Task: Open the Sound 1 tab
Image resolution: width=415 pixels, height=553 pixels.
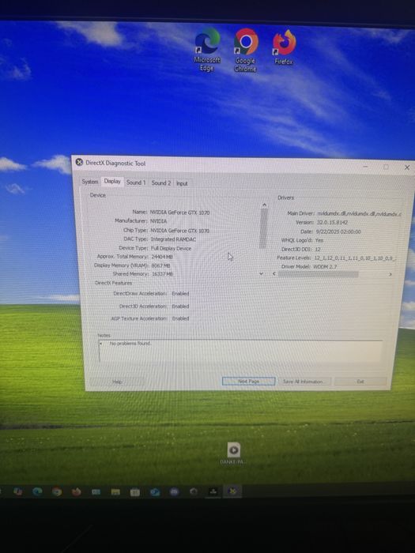Action: click(x=136, y=182)
